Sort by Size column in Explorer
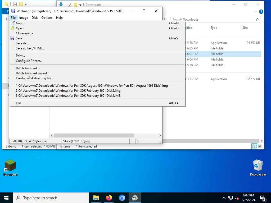Screen dimensions: 271x203 pos(245,27)
